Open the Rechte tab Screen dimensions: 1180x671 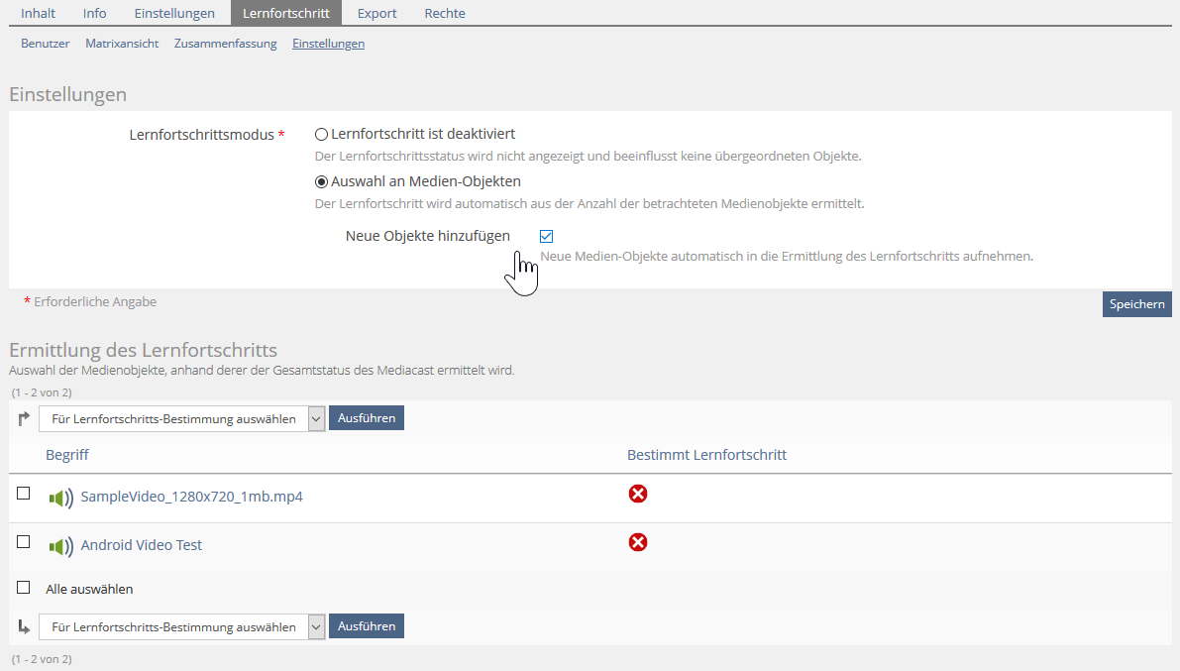tap(445, 13)
